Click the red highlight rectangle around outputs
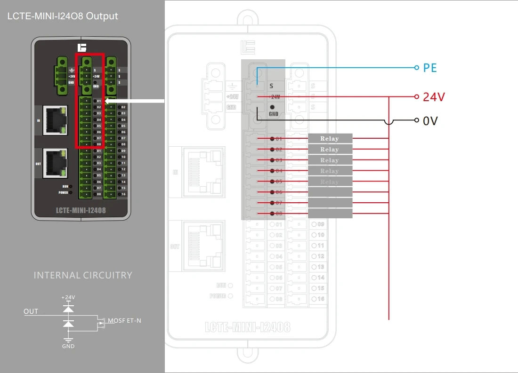Viewport: 518px width, 373px height. tap(77, 101)
